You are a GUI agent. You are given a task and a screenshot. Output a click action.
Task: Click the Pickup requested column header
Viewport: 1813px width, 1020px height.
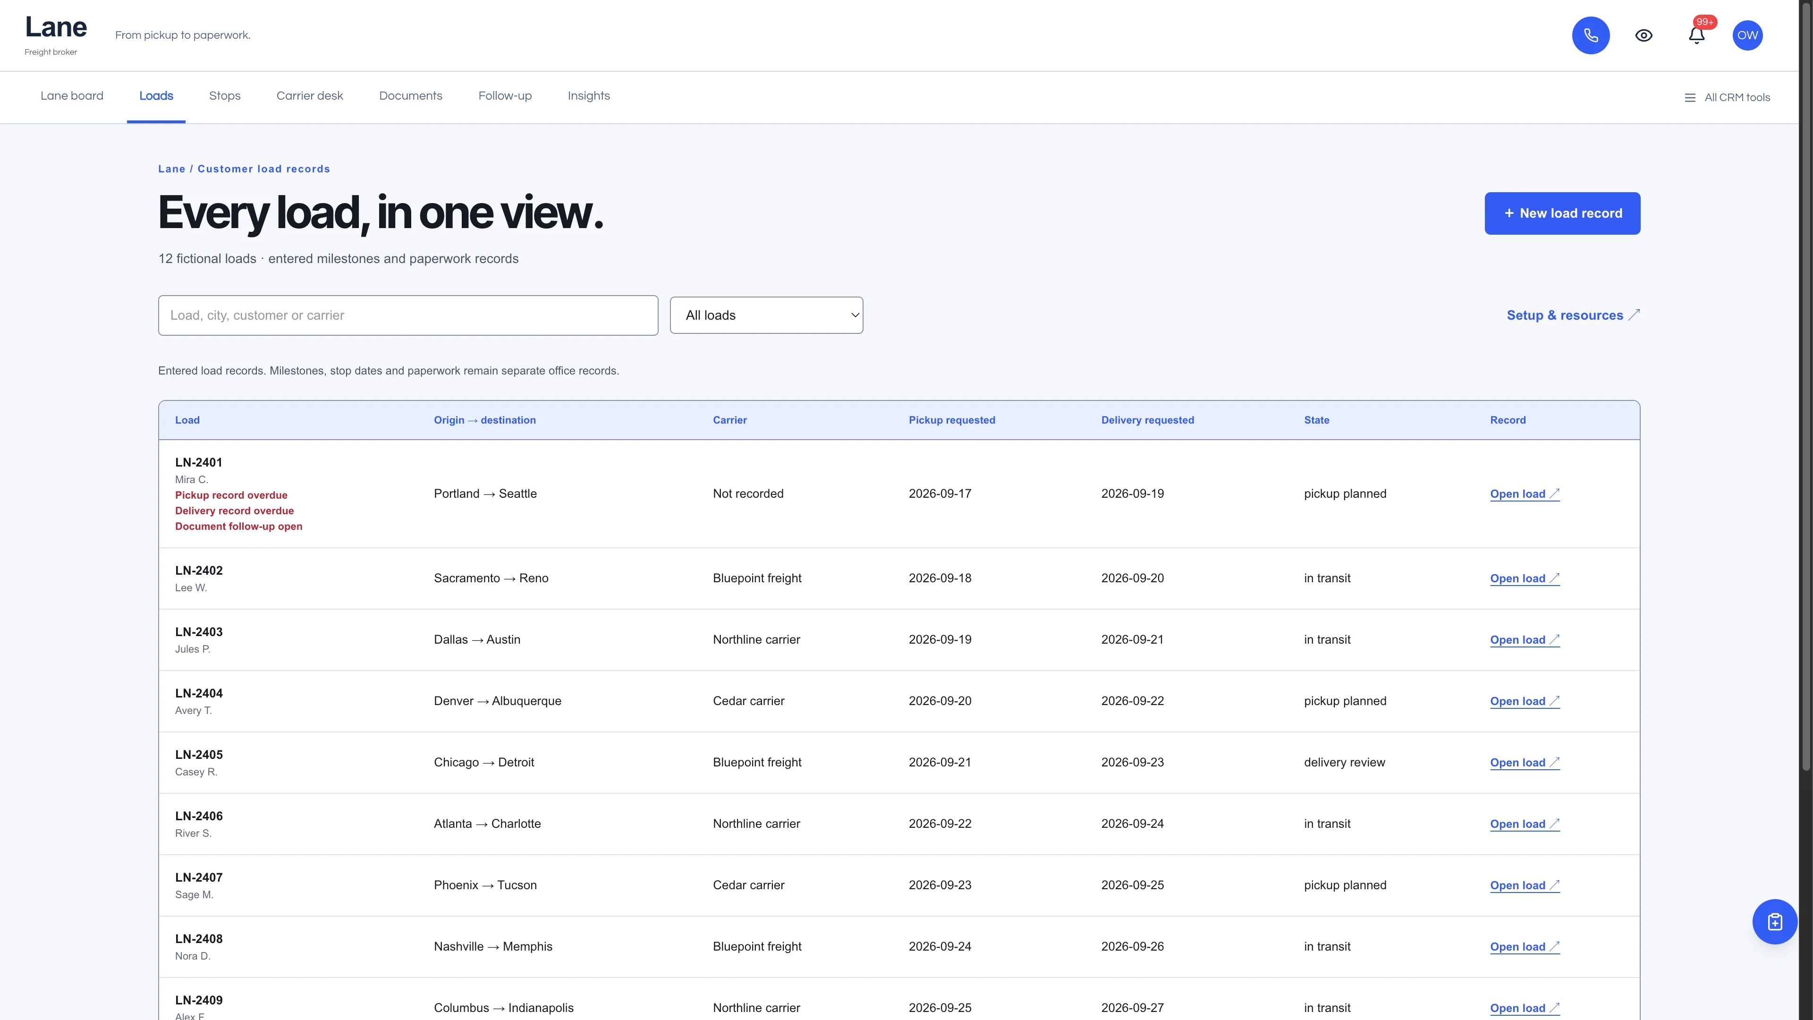point(951,420)
